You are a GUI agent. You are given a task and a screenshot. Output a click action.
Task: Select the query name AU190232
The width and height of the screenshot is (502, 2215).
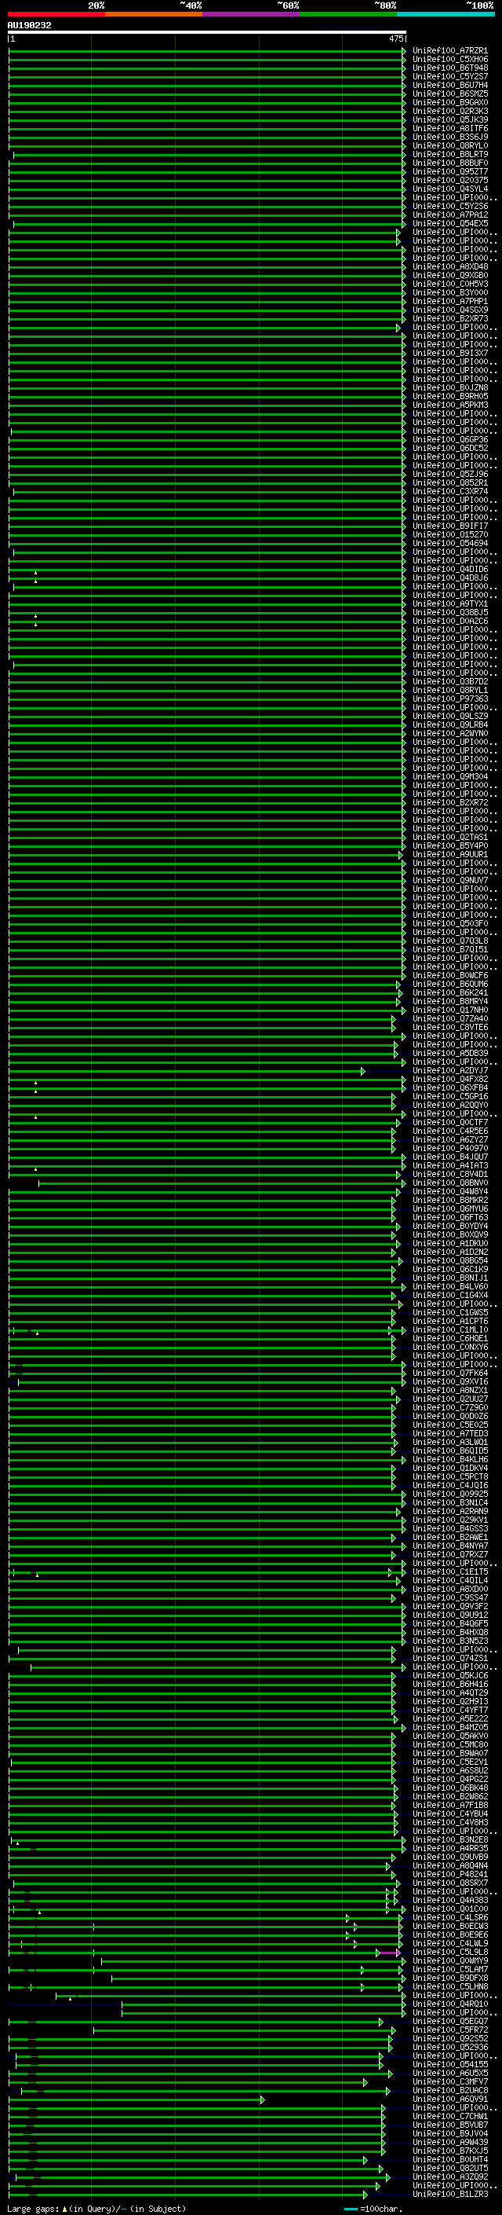[29, 25]
